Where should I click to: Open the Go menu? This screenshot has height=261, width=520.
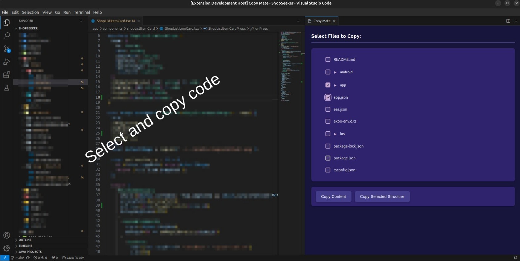[x=58, y=12]
